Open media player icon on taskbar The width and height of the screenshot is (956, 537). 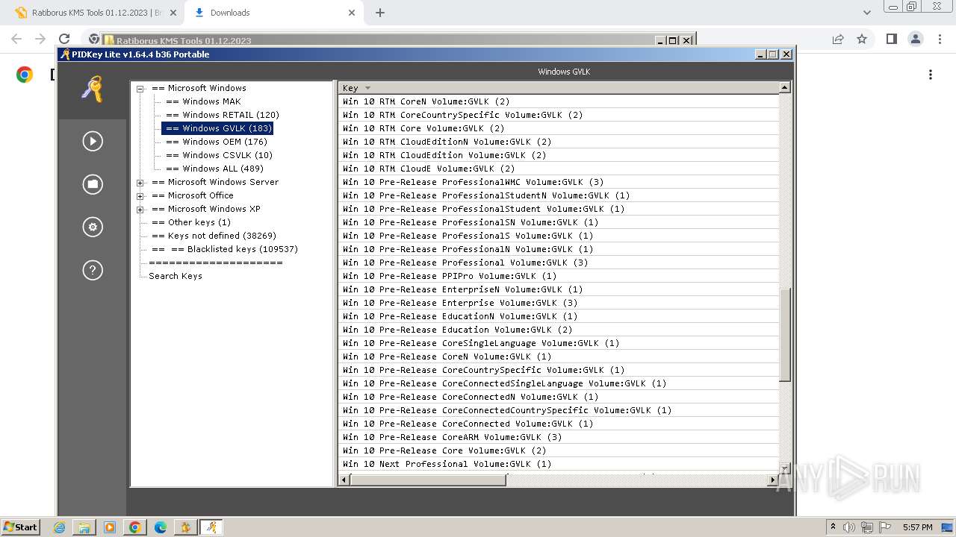coord(110,527)
